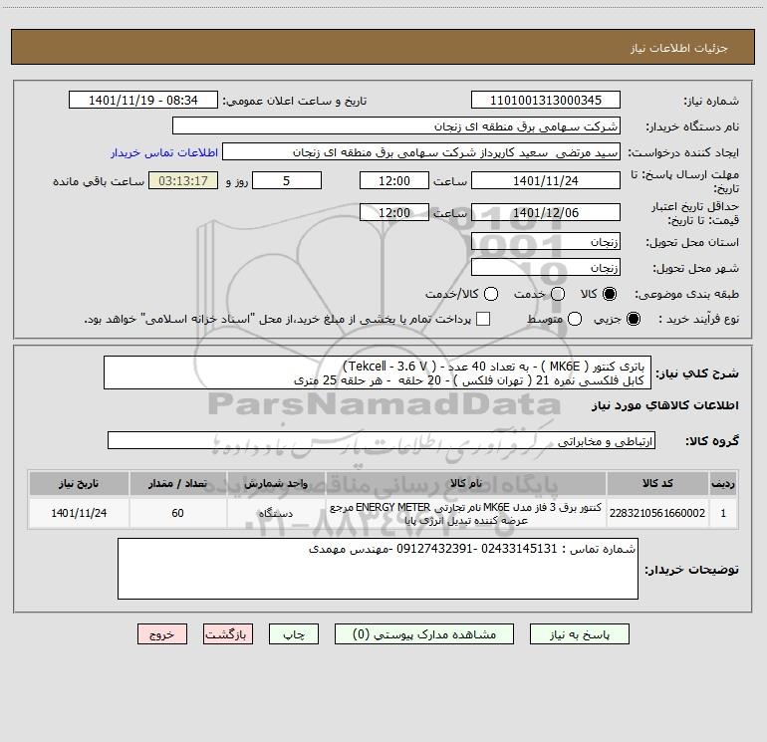Click the response deadline 12:00 time field

click(x=394, y=180)
